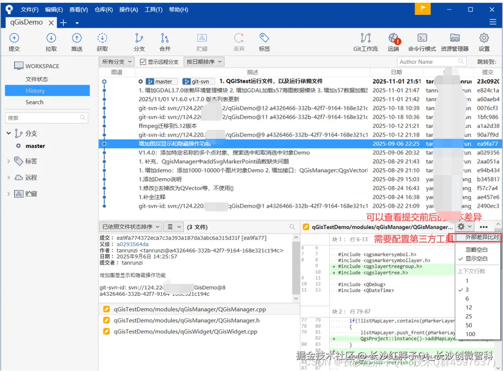Screen dimensions: 503x371
Task: Select 忽略空白 option
Action: [x=476, y=249]
